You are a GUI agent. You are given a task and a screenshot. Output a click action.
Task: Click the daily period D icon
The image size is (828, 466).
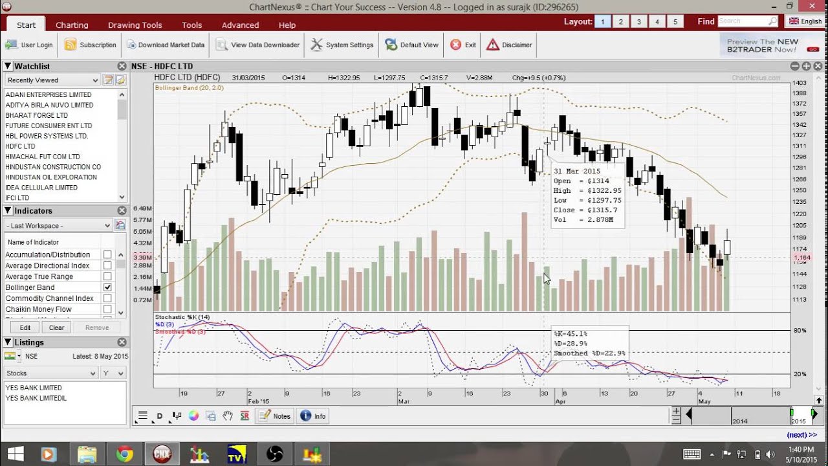pyautogui.click(x=160, y=416)
